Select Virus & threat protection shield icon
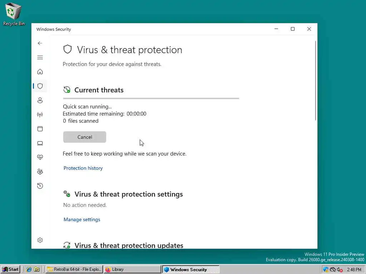The image size is (366, 274). point(40,86)
